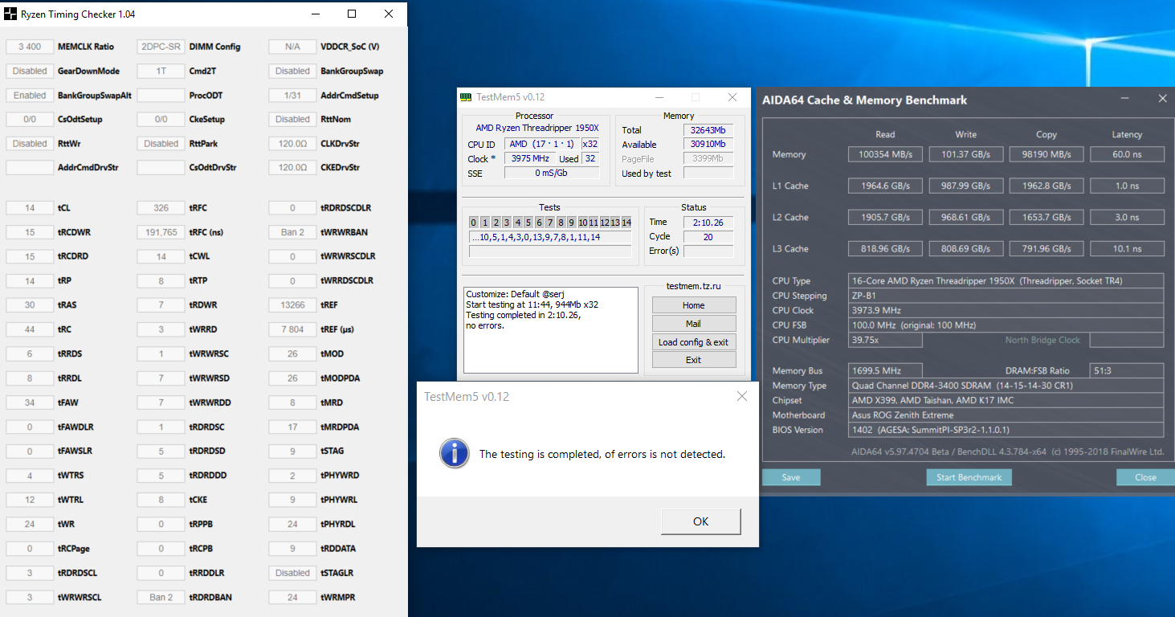Click the Mail button in TestMem5
This screenshot has width=1175, height=617.
tap(693, 324)
